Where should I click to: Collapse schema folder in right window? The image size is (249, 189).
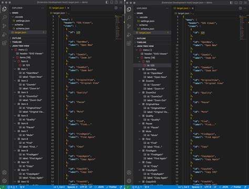pos(152,25)
